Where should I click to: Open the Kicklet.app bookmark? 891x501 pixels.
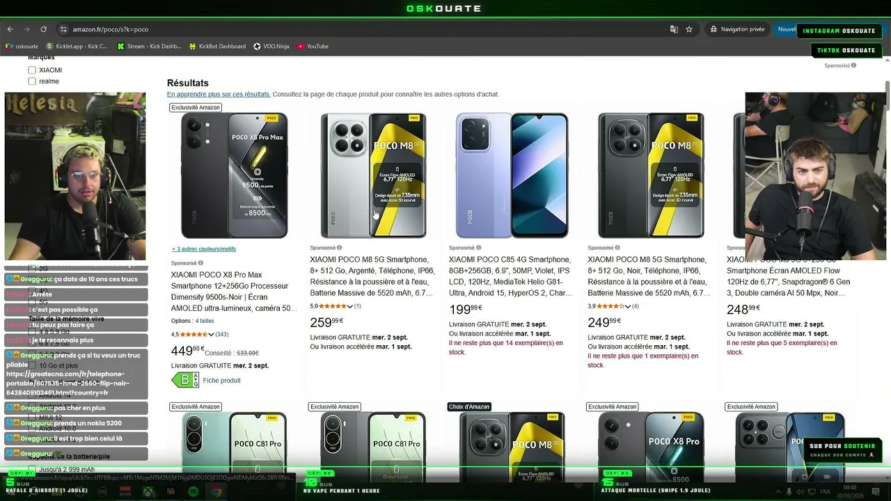click(x=77, y=47)
